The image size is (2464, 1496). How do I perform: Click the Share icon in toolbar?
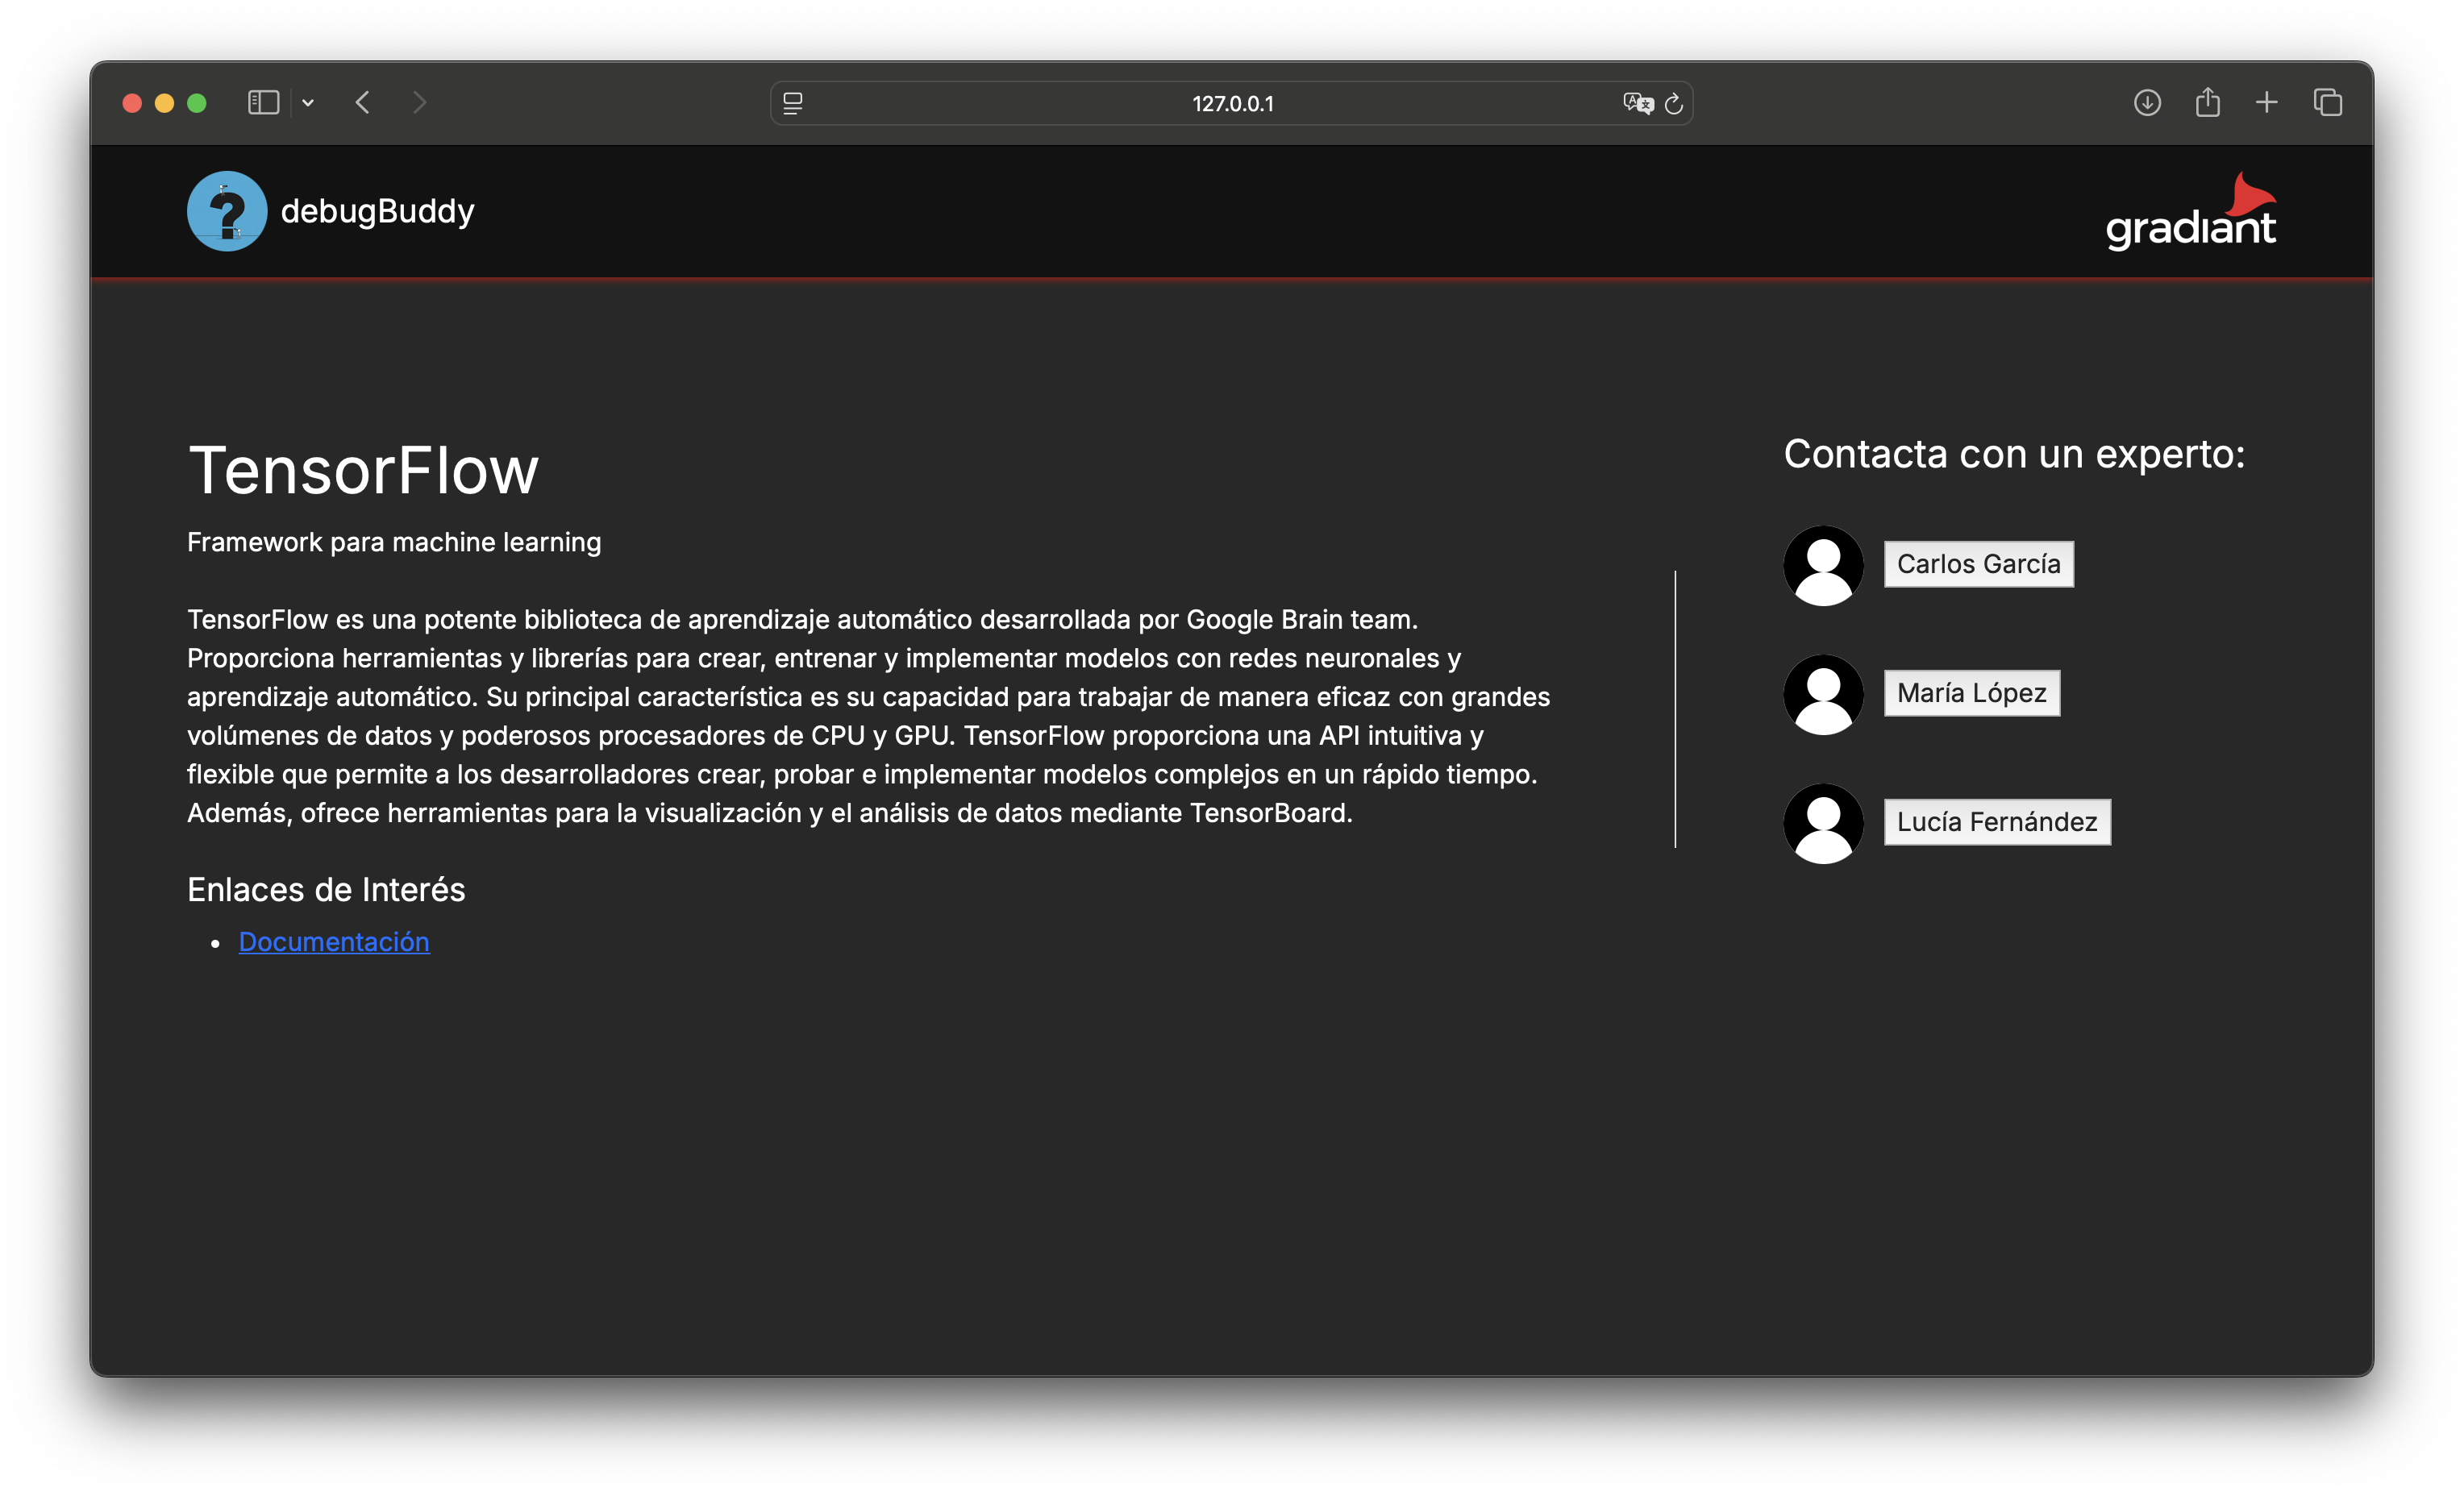[x=2208, y=103]
